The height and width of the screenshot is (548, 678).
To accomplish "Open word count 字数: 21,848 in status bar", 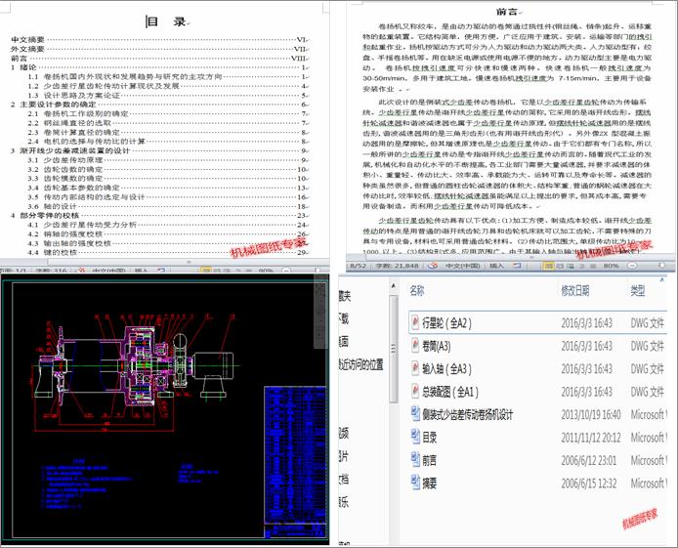I will [397, 266].
